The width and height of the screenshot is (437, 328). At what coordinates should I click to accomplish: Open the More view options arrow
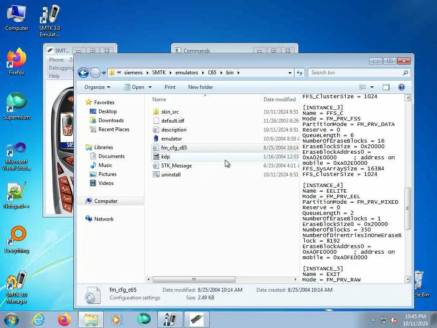[372, 87]
